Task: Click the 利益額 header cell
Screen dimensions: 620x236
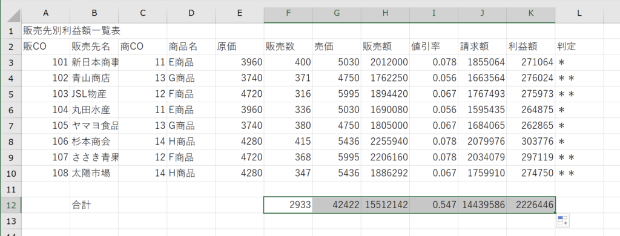Action: point(530,47)
